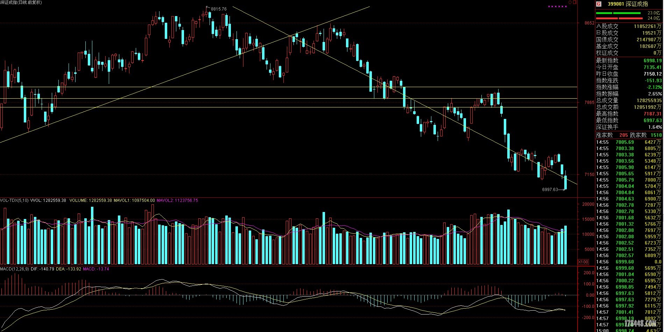Click the last cyan candlestick on the chart

565,182
